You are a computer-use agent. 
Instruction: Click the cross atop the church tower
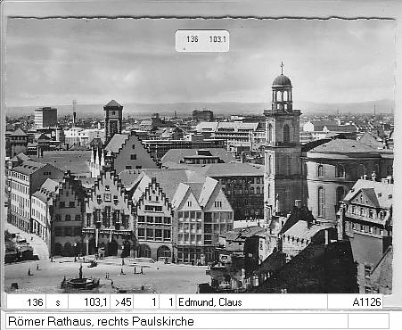[282, 68]
